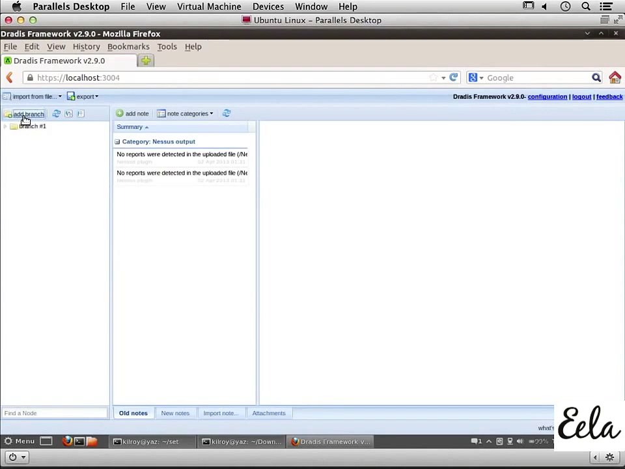Image resolution: width=625 pixels, height=469 pixels.
Task: Open Parallels Virtual Machine menu
Action: coord(209,7)
